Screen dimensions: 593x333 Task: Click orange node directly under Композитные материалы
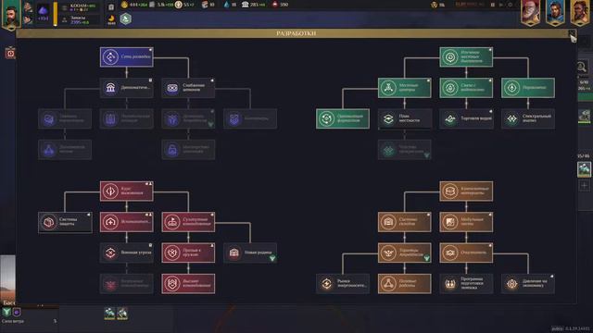[466, 222]
